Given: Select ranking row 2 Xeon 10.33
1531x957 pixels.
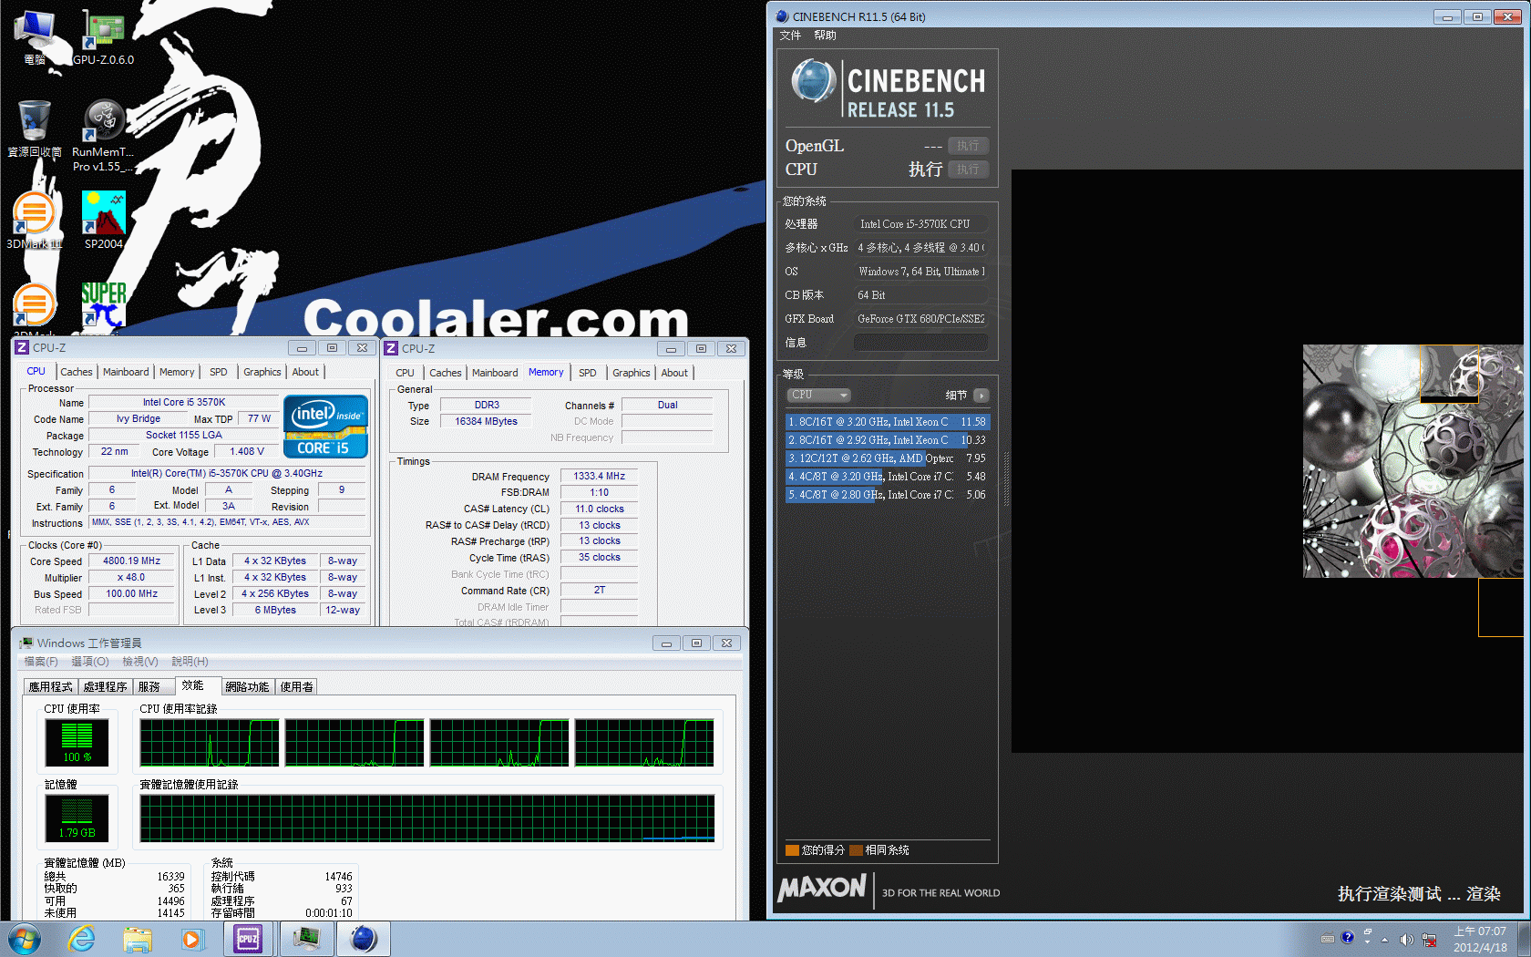Looking at the screenshot, I should tap(887, 440).
